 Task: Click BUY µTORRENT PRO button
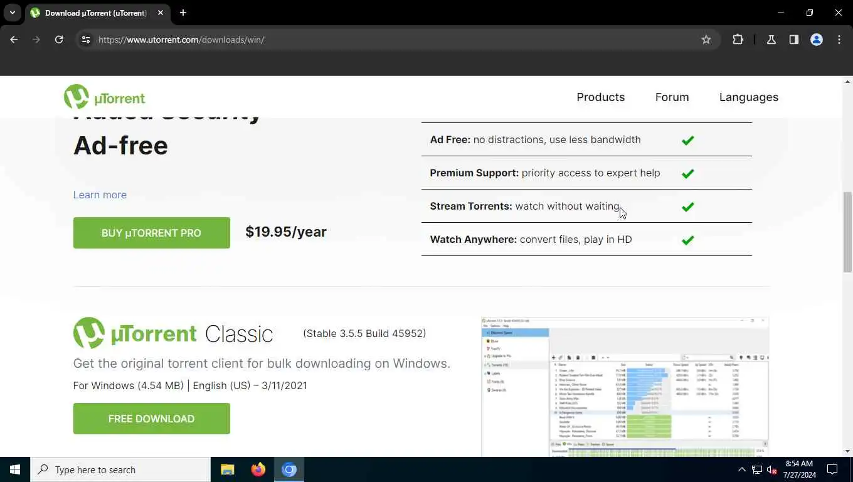[x=151, y=233]
